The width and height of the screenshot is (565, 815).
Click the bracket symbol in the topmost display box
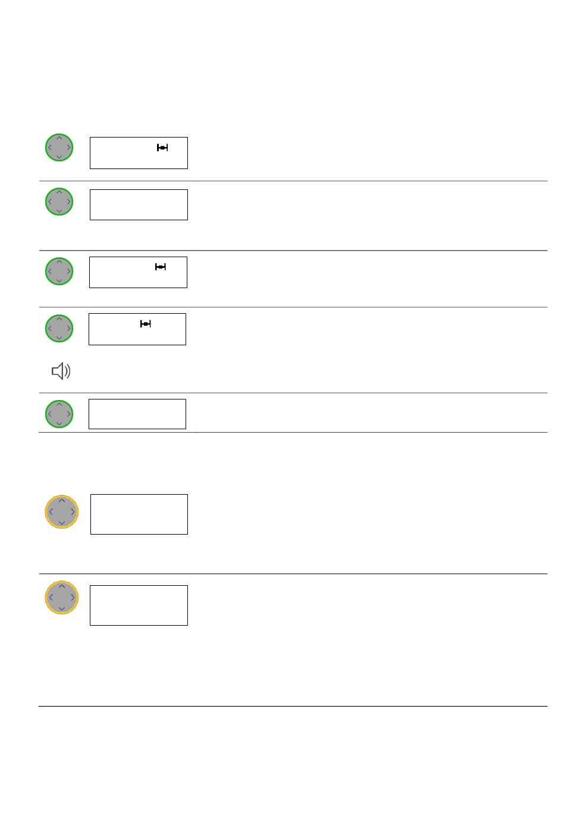(x=162, y=148)
